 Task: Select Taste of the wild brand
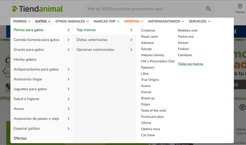pyautogui.click(x=153, y=110)
